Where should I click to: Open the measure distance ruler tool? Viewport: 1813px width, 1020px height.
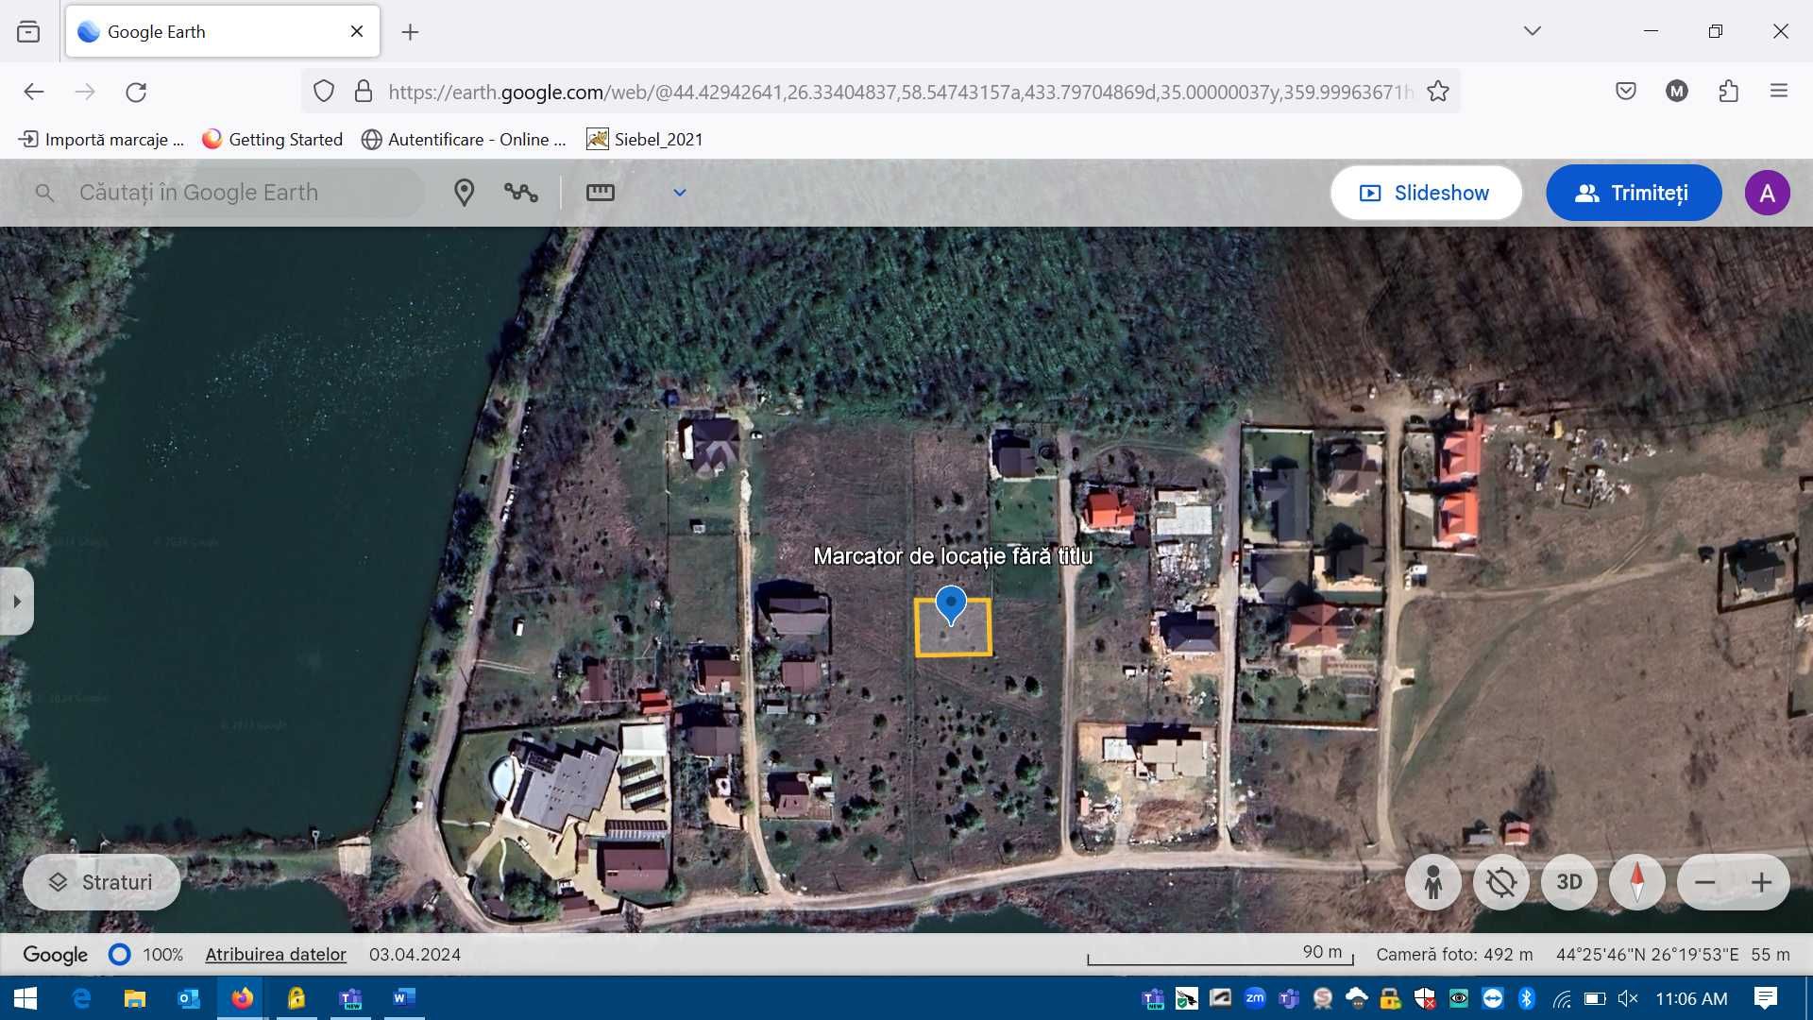(601, 193)
